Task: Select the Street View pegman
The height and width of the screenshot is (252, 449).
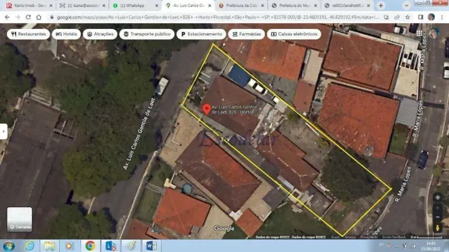Action: click(437, 228)
